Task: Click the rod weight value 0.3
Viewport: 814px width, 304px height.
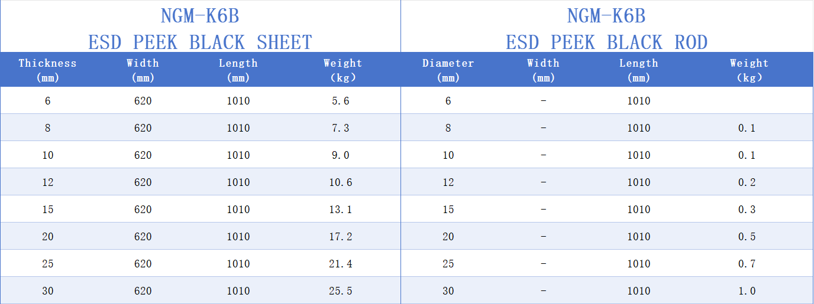Action: [747, 210]
